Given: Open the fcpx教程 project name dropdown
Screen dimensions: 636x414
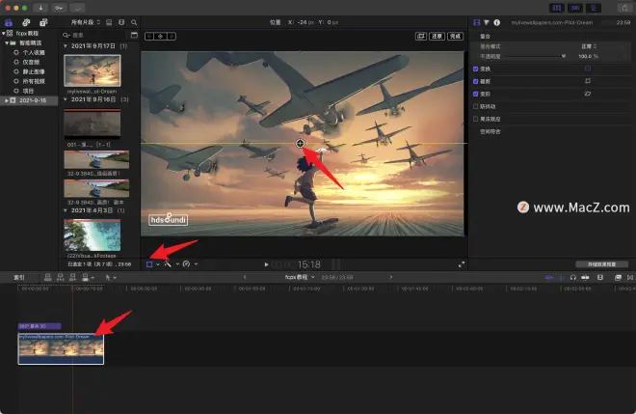Looking at the screenshot, I should pyautogui.click(x=300, y=277).
